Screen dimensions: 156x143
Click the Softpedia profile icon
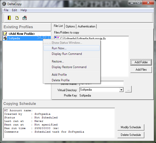pos(5,38)
